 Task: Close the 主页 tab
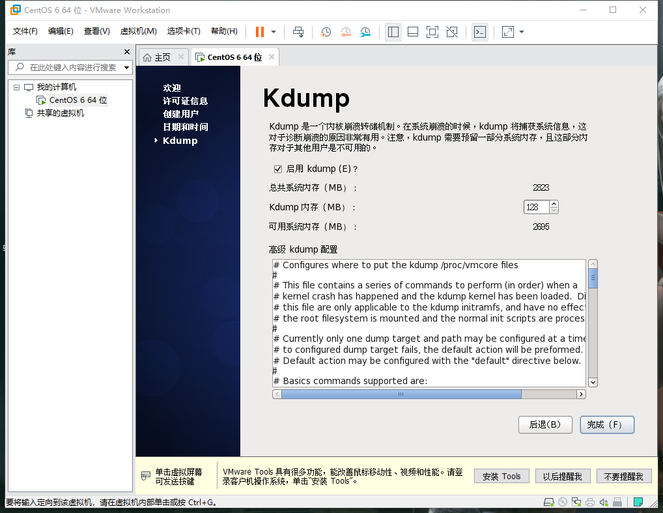pyautogui.click(x=181, y=57)
